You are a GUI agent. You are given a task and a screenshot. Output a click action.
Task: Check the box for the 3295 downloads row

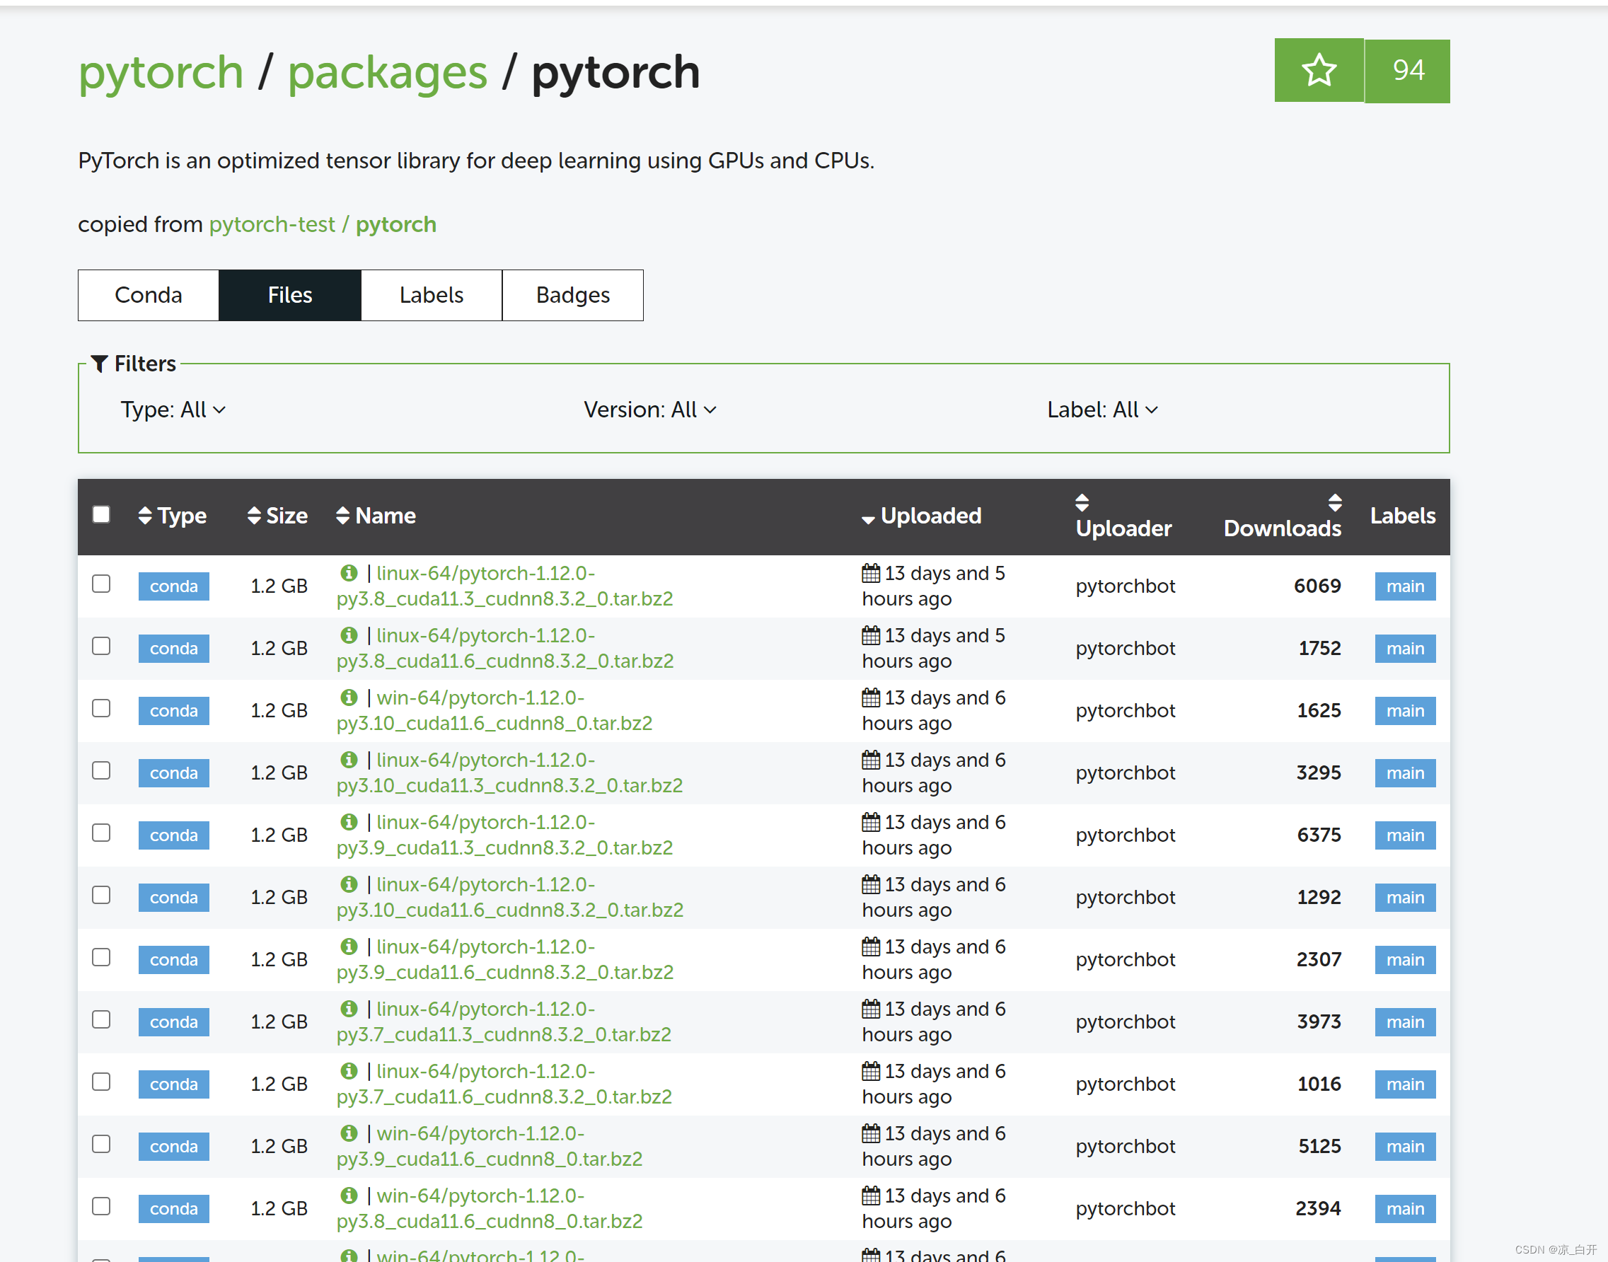tap(101, 770)
